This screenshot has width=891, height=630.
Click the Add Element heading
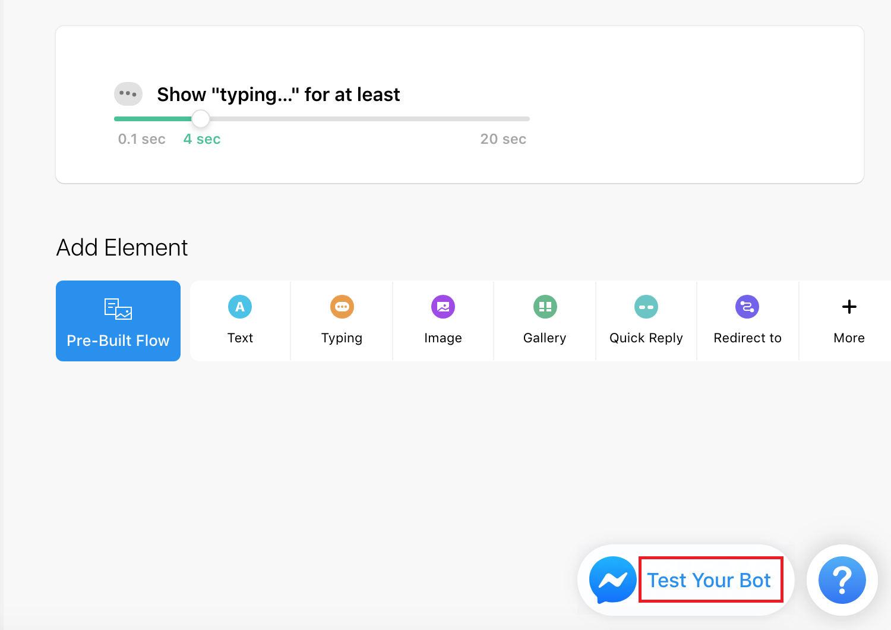[122, 247]
